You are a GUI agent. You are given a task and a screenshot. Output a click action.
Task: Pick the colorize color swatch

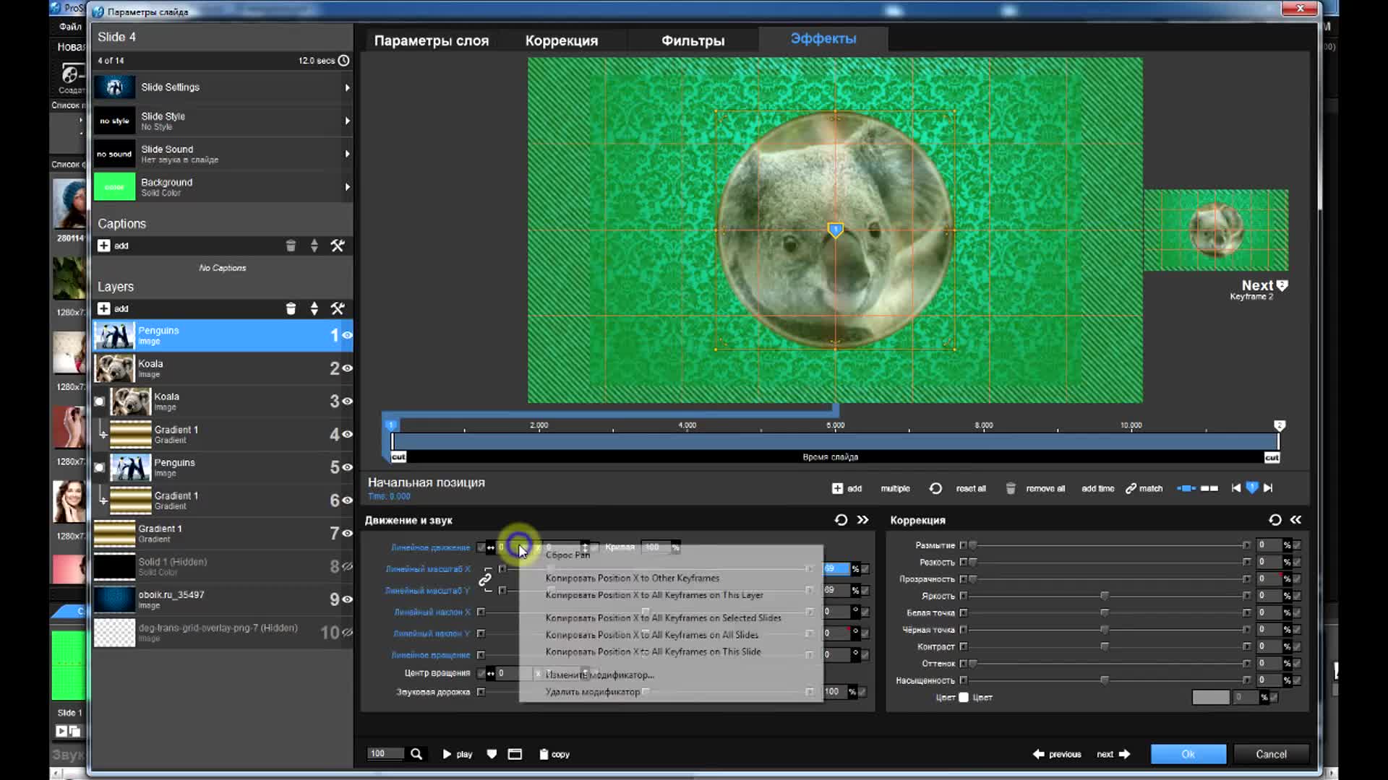(1211, 698)
